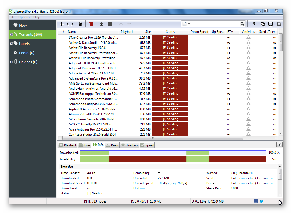Select Feeds (0) in sidebar
The width and height of the screenshot is (292, 213).
[x=32, y=53]
